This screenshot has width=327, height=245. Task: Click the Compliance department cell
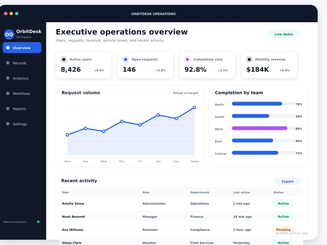(x=200, y=230)
